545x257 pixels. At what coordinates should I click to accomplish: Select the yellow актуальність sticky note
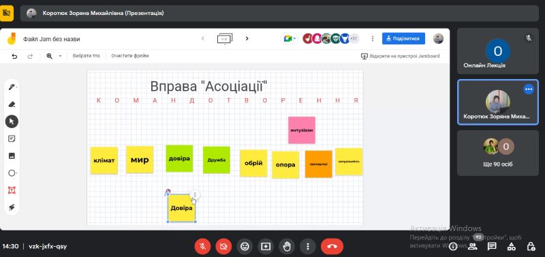click(x=349, y=162)
